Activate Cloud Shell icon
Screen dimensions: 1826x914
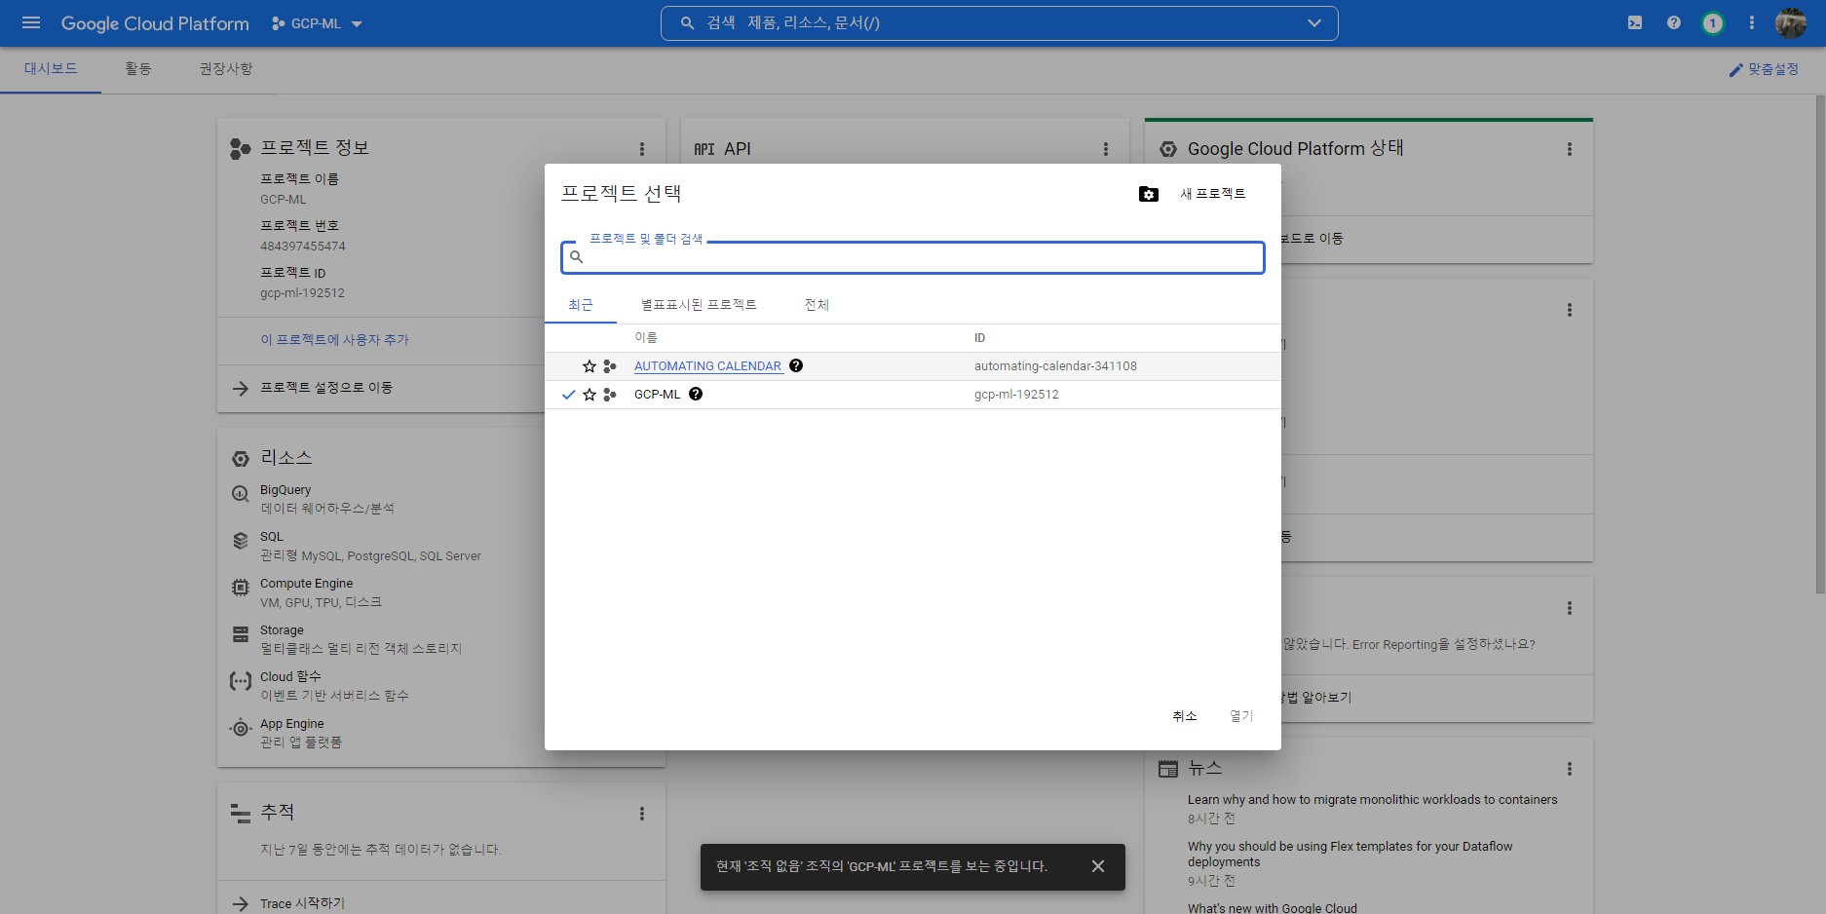point(1635,22)
